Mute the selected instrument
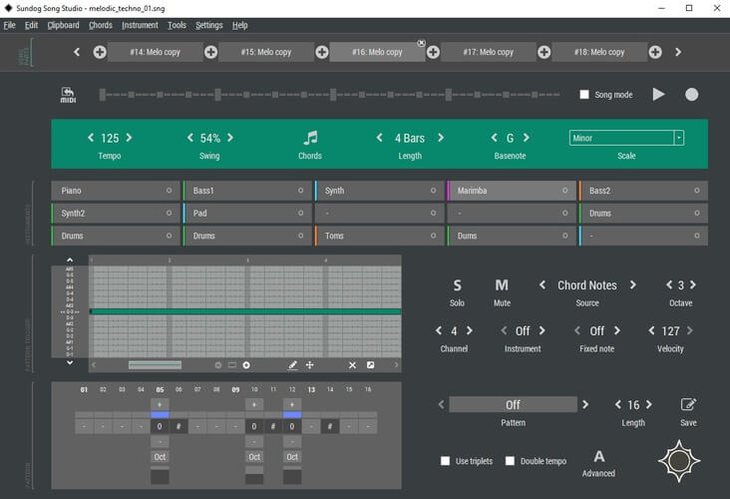Image resolution: width=730 pixels, height=499 pixels. click(x=502, y=285)
